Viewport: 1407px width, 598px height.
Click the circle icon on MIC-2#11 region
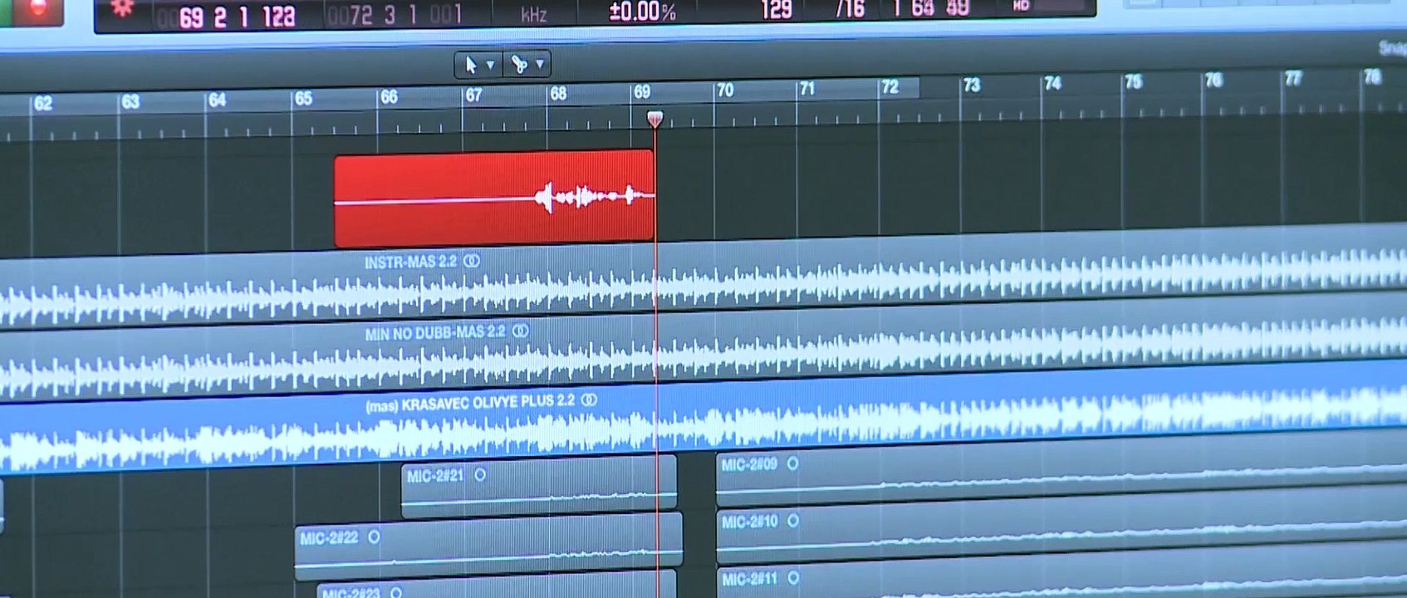coord(793,577)
